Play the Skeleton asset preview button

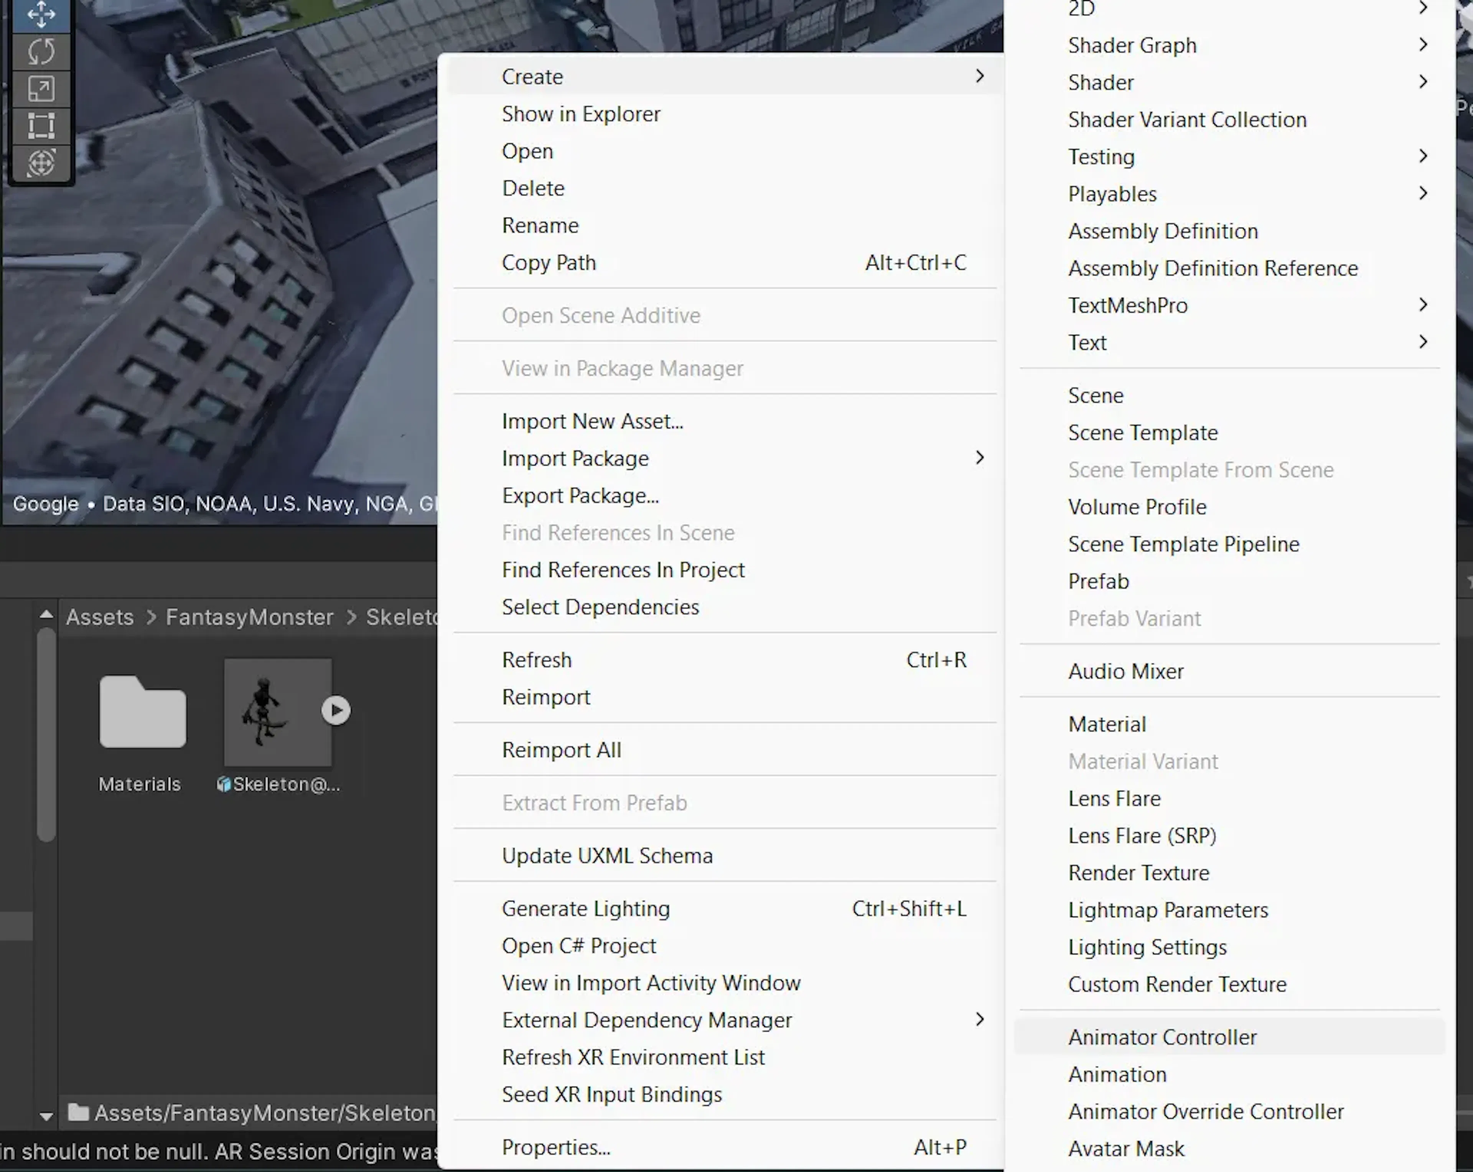[336, 710]
